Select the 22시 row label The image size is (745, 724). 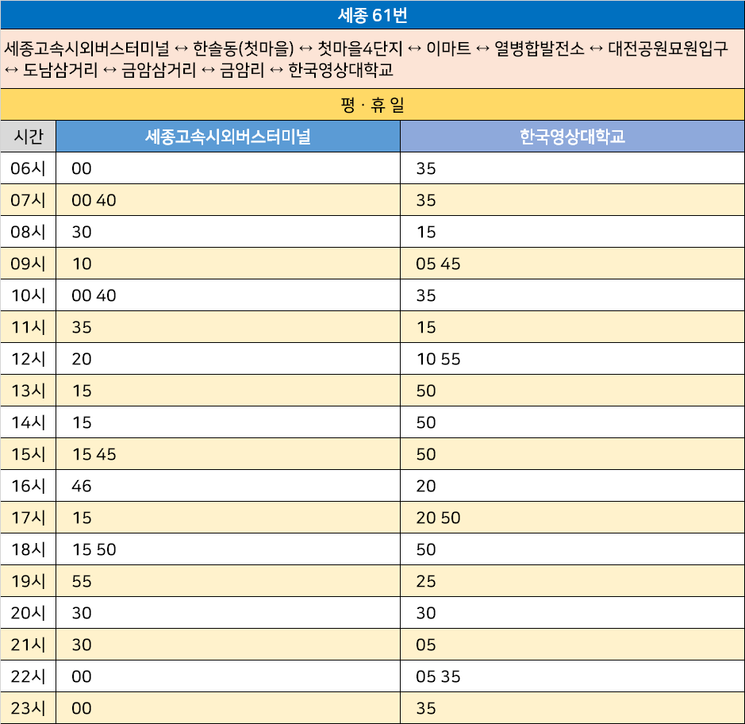click(x=29, y=676)
